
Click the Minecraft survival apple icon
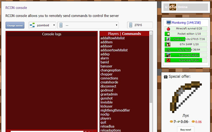(168, 29)
